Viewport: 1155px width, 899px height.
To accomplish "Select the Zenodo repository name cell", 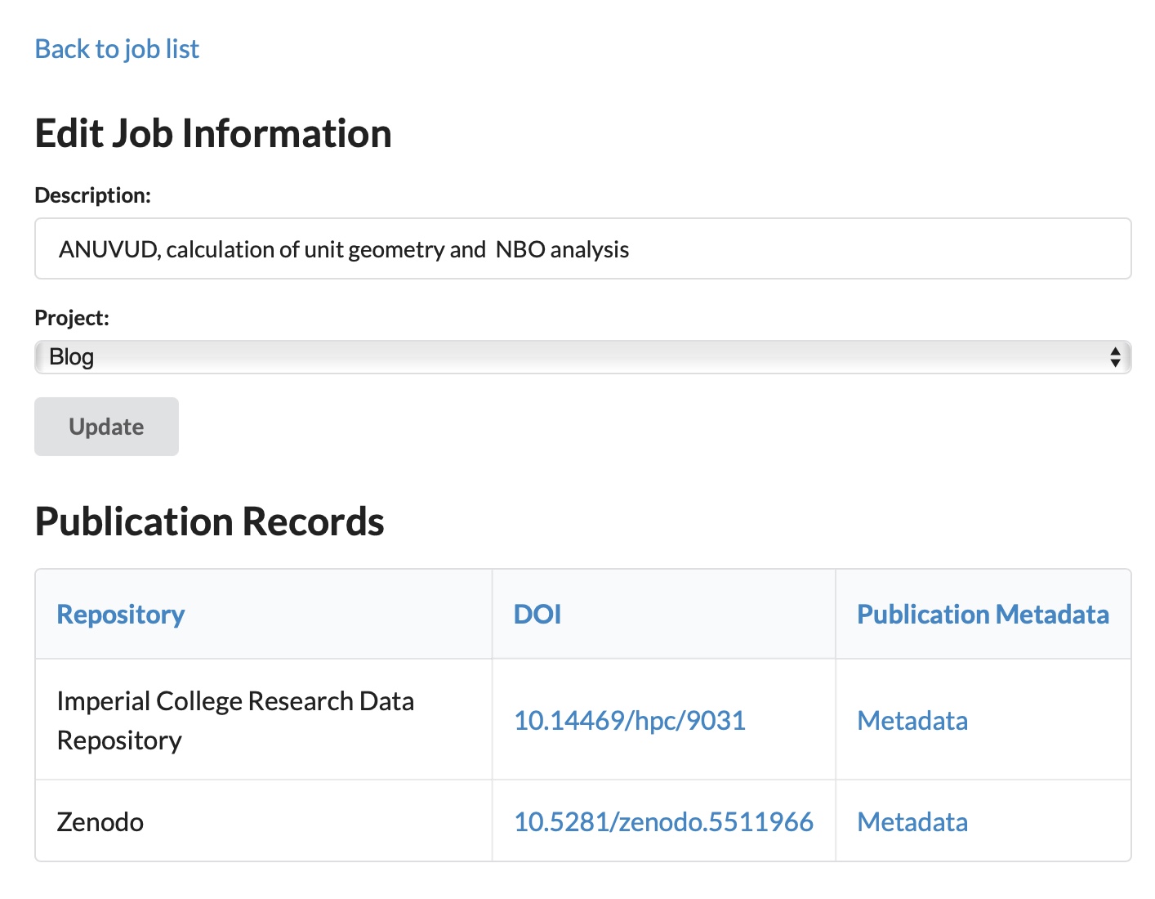I will coord(100,822).
